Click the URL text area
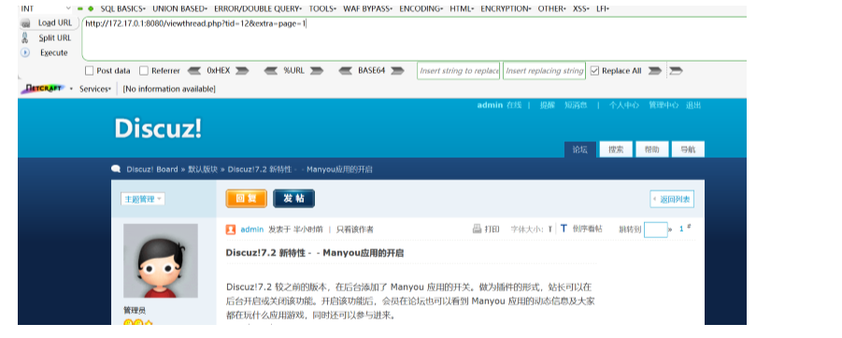This screenshot has height=338, width=842. (x=415, y=39)
